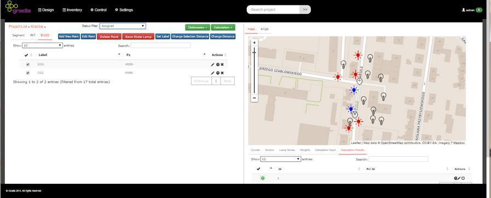
Task: Click delete X icon in second row
Action: (222, 73)
